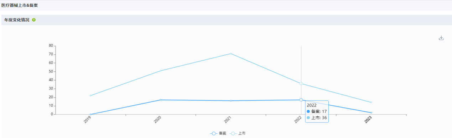Image resolution: width=452 pixels, height=138 pixels.
Task: Select the 2019 data point on 上市 line
Action: pos(90,95)
